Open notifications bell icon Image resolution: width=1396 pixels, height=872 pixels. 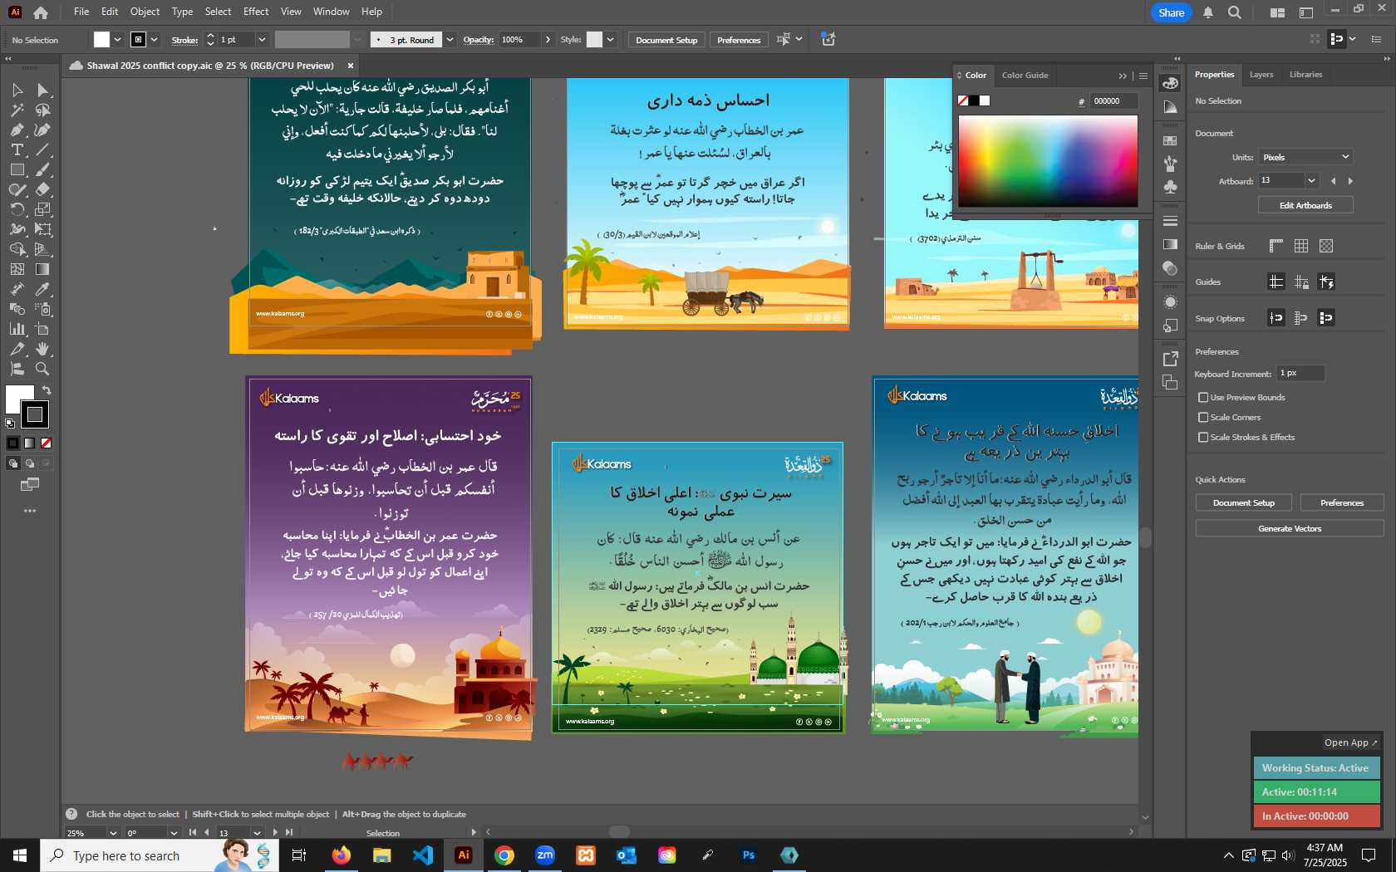click(1208, 12)
